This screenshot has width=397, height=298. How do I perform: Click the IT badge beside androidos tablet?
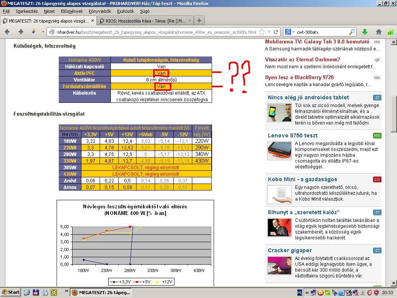pyautogui.click(x=377, y=97)
